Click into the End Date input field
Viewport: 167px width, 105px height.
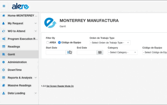[x=87, y=52]
